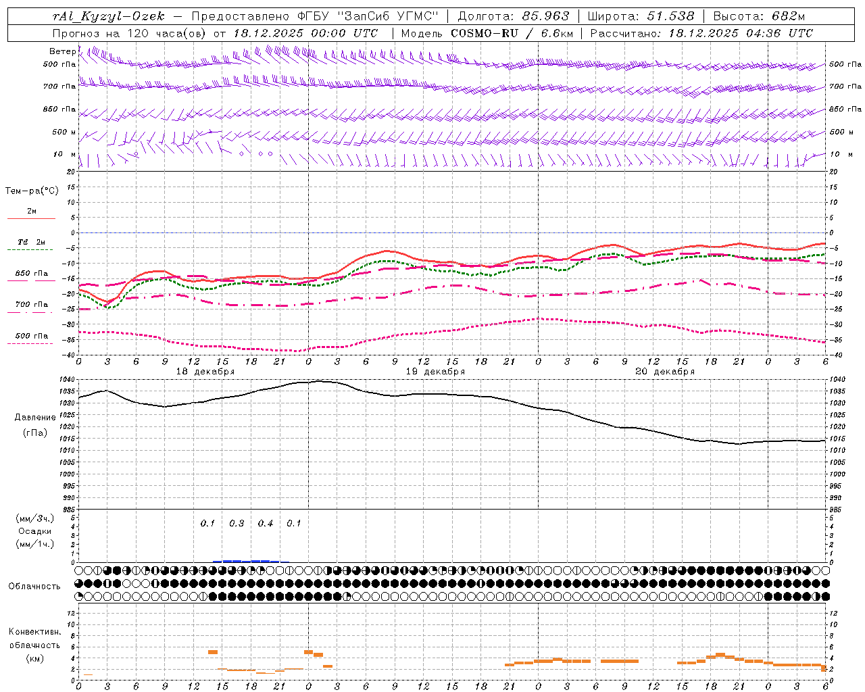Click the Td 2м dew point legend entry

[x=32, y=242]
